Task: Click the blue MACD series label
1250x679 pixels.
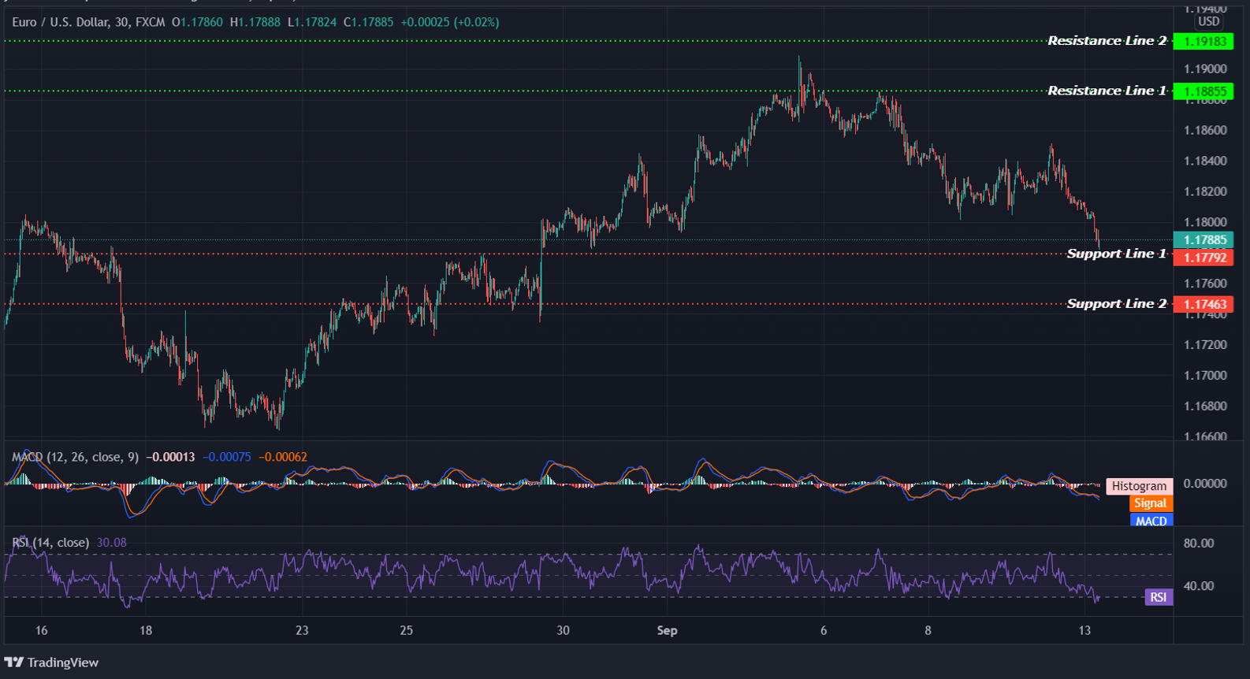Action: 1151,520
